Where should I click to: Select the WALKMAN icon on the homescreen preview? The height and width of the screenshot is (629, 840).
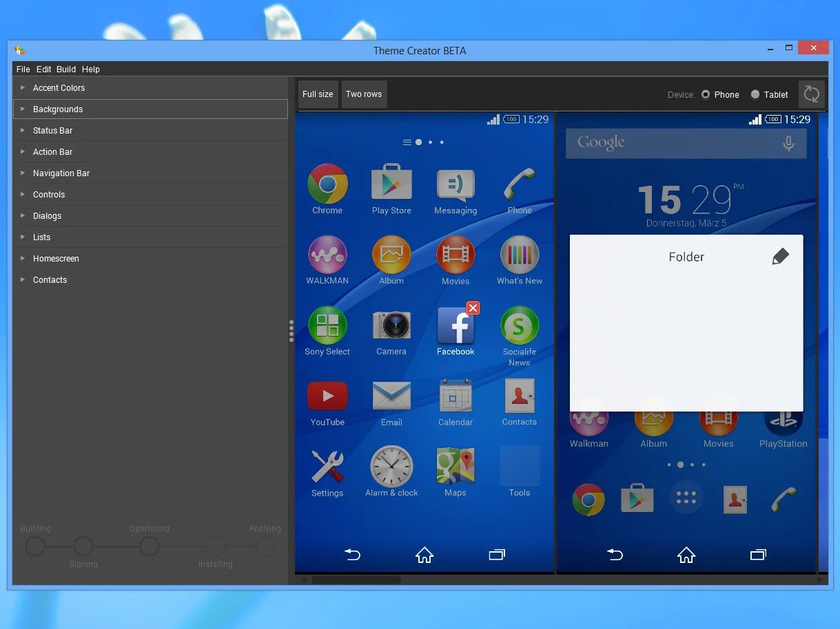coord(327,255)
